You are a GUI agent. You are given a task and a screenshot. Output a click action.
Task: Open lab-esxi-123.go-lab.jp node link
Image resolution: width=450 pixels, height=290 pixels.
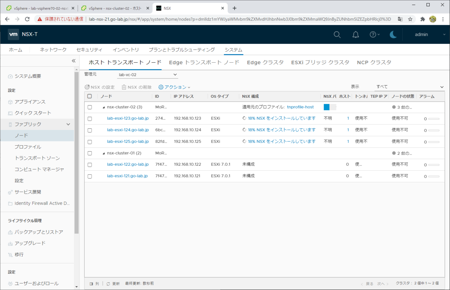(128, 119)
